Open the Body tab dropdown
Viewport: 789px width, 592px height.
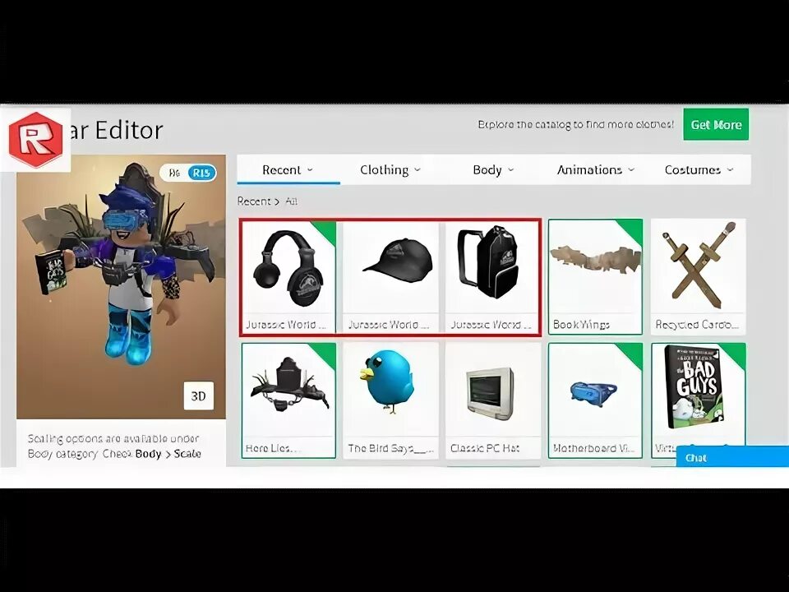point(493,170)
